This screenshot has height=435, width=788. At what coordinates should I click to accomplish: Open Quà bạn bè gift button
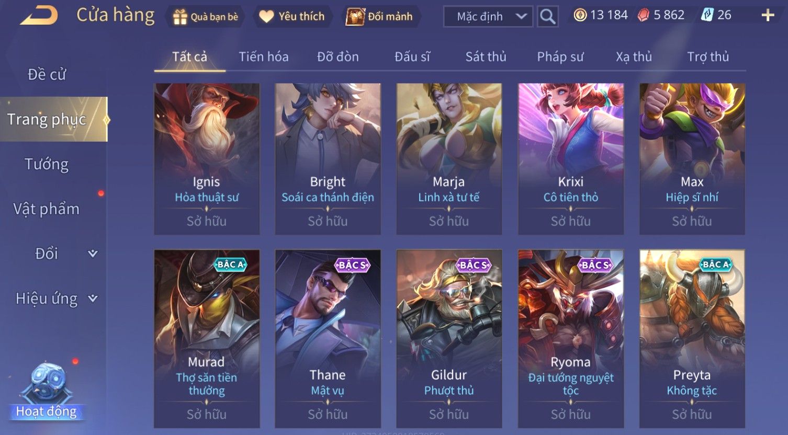[206, 17]
